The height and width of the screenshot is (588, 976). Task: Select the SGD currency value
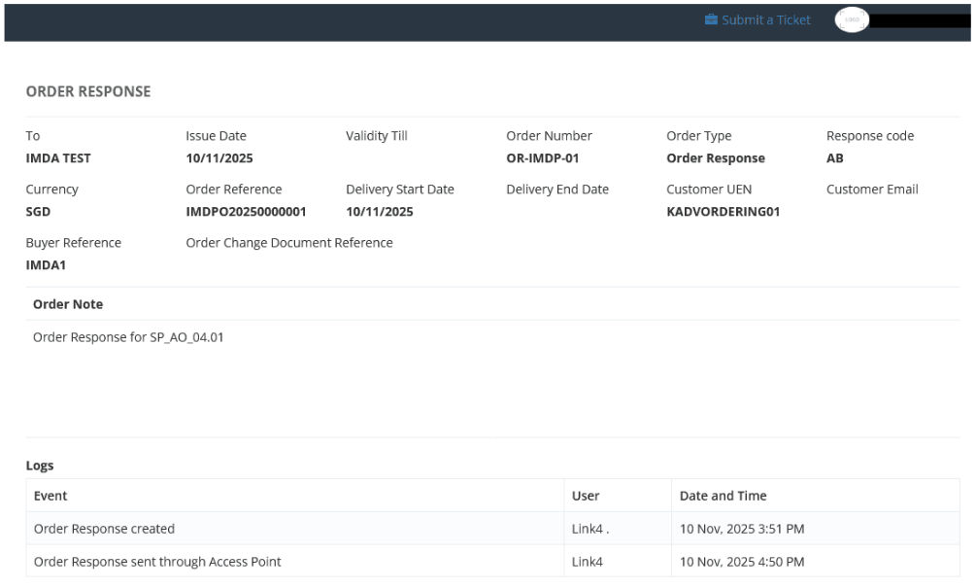[39, 211]
